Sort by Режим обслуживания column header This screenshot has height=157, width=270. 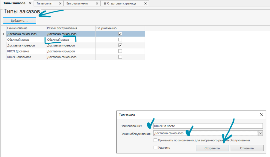click(x=70, y=28)
